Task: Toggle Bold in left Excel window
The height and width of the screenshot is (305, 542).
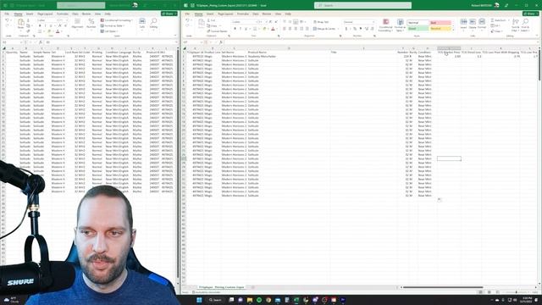Action: (x=40, y=26)
